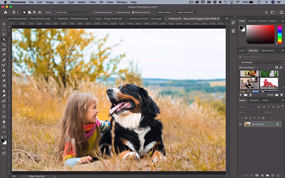Select the Eraser tool
This screenshot has width=285, height=178.
4,81
